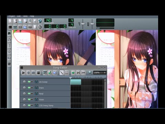Open the 100% zoom dropdown
This screenshot has height=124, width=165.
click(x=100, y=73)
